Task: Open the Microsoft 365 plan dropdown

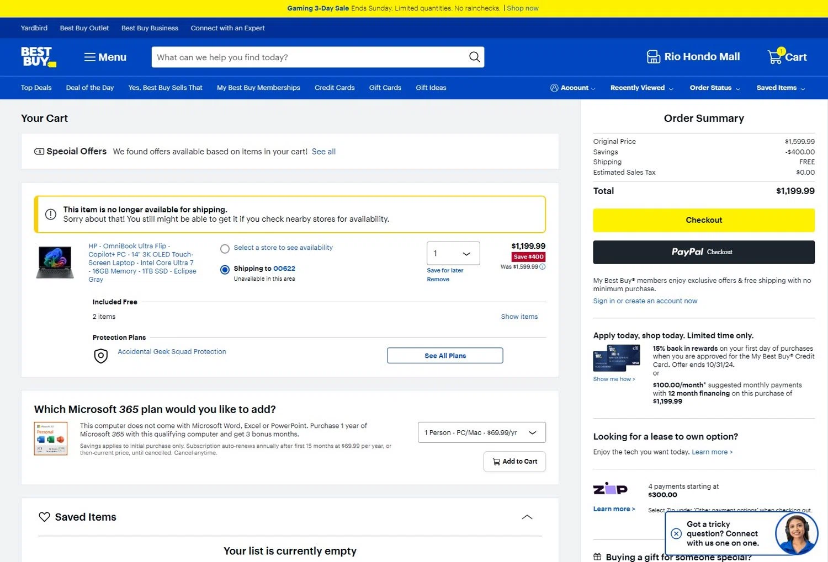Action: tap(482, 432)
